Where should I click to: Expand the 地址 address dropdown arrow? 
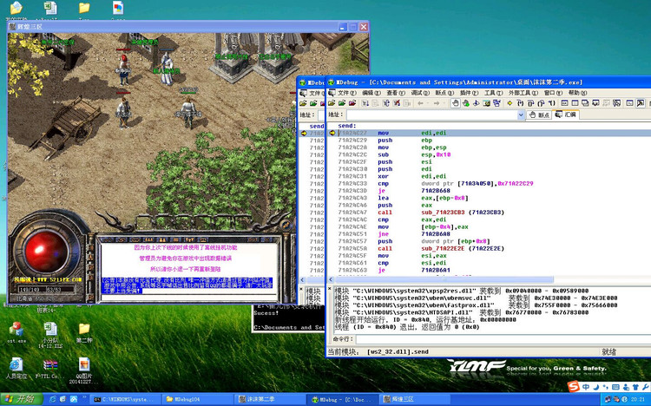click(x=521, y=115)
